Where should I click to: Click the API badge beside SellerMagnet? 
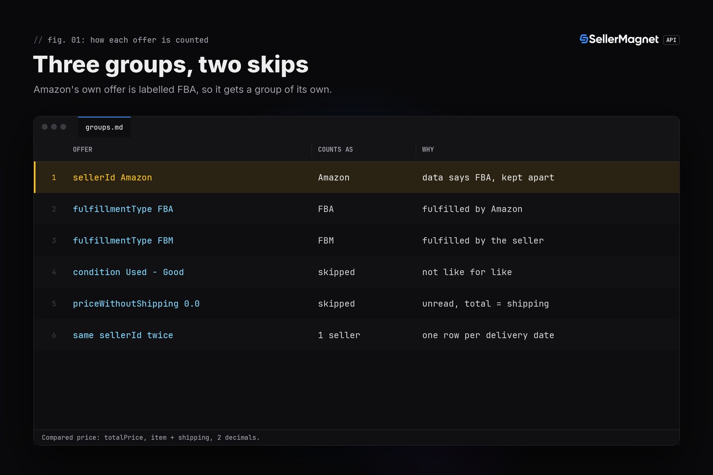[x=671, y=40]
